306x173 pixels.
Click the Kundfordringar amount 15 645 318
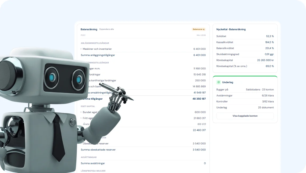pyautogui.click(x=199, y=74)
